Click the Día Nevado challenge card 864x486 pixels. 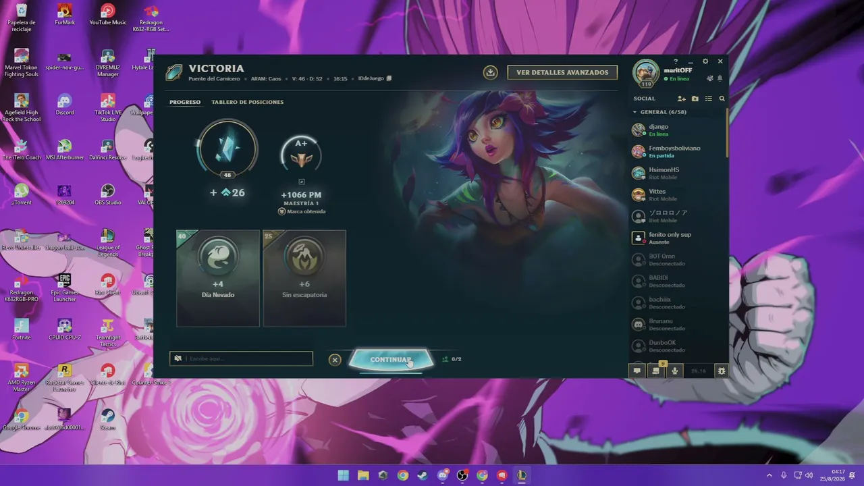coord(217,278)
